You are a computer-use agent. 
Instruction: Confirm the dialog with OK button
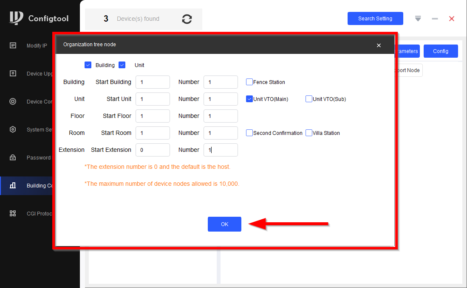pos(224,224)
